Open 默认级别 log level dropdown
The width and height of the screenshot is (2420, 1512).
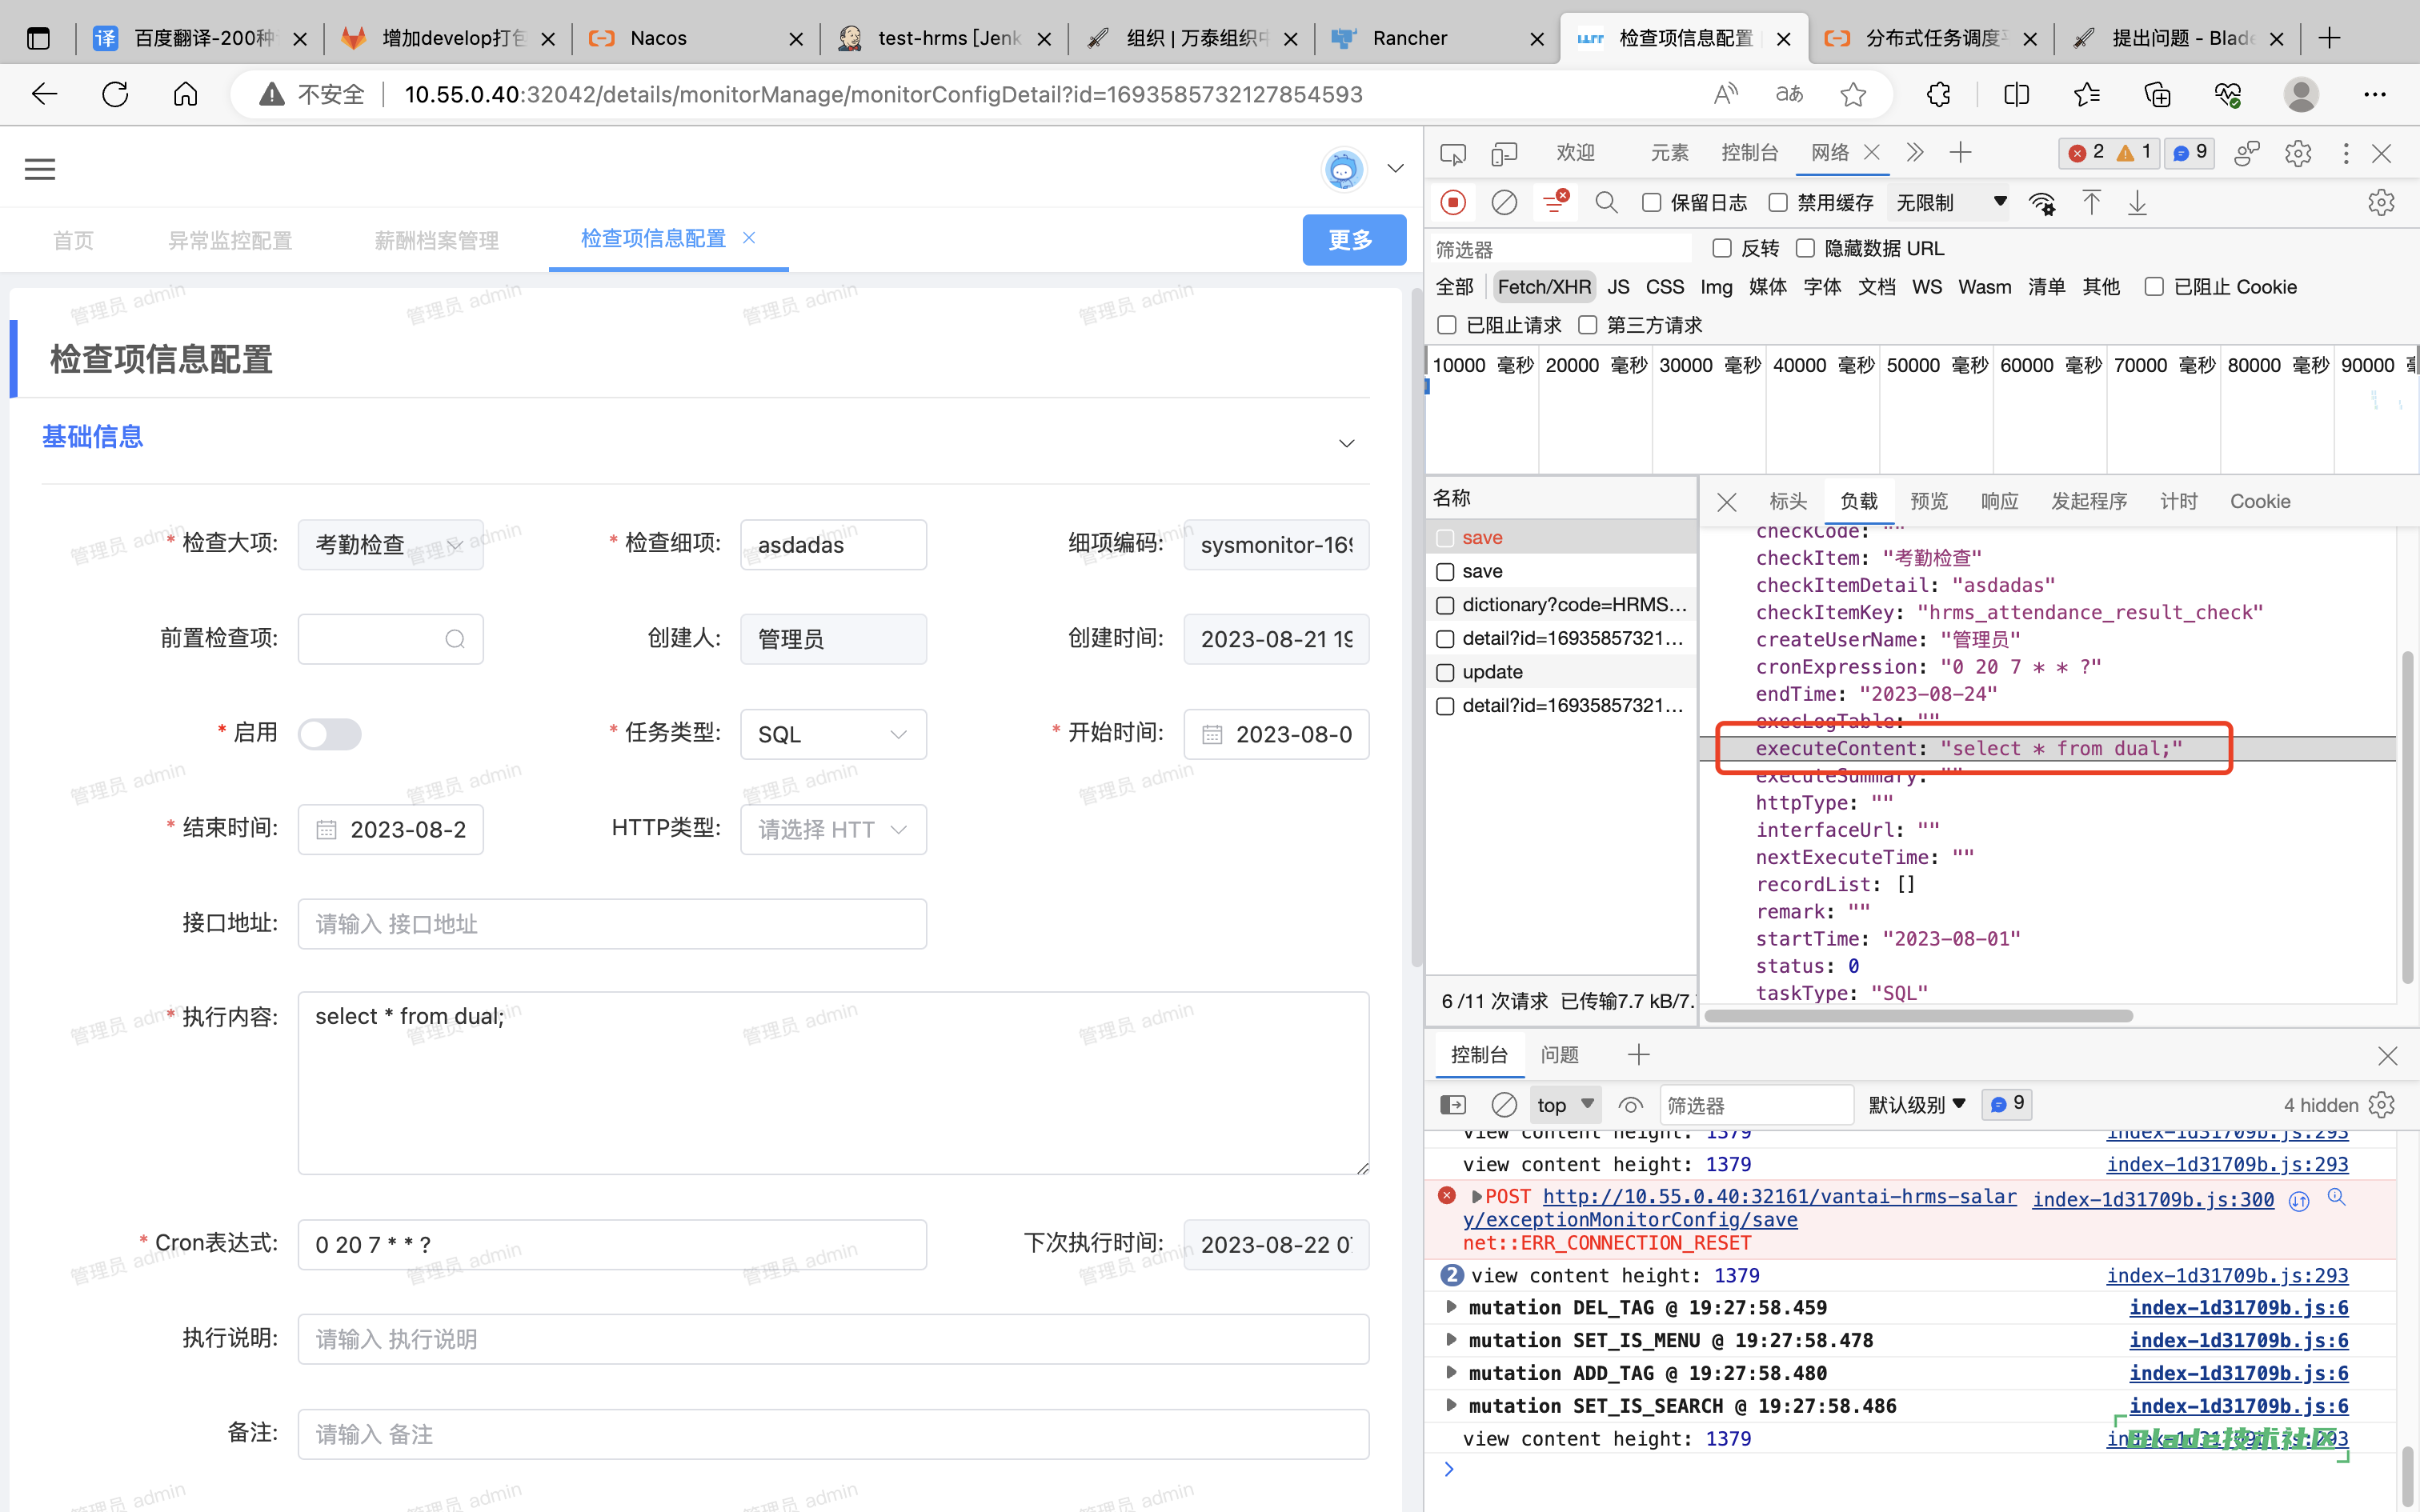(x=1917, y=1105)
